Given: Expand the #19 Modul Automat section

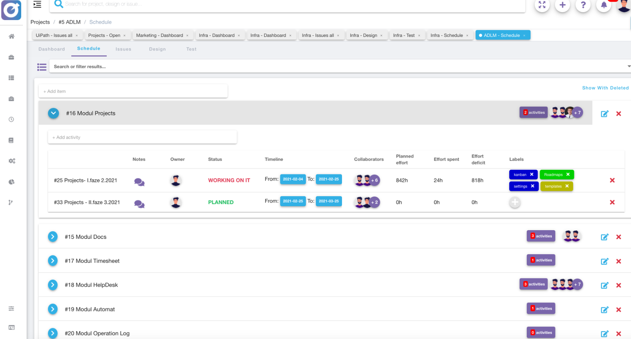Looking at the screenshot, I should [x=53, y=309].
